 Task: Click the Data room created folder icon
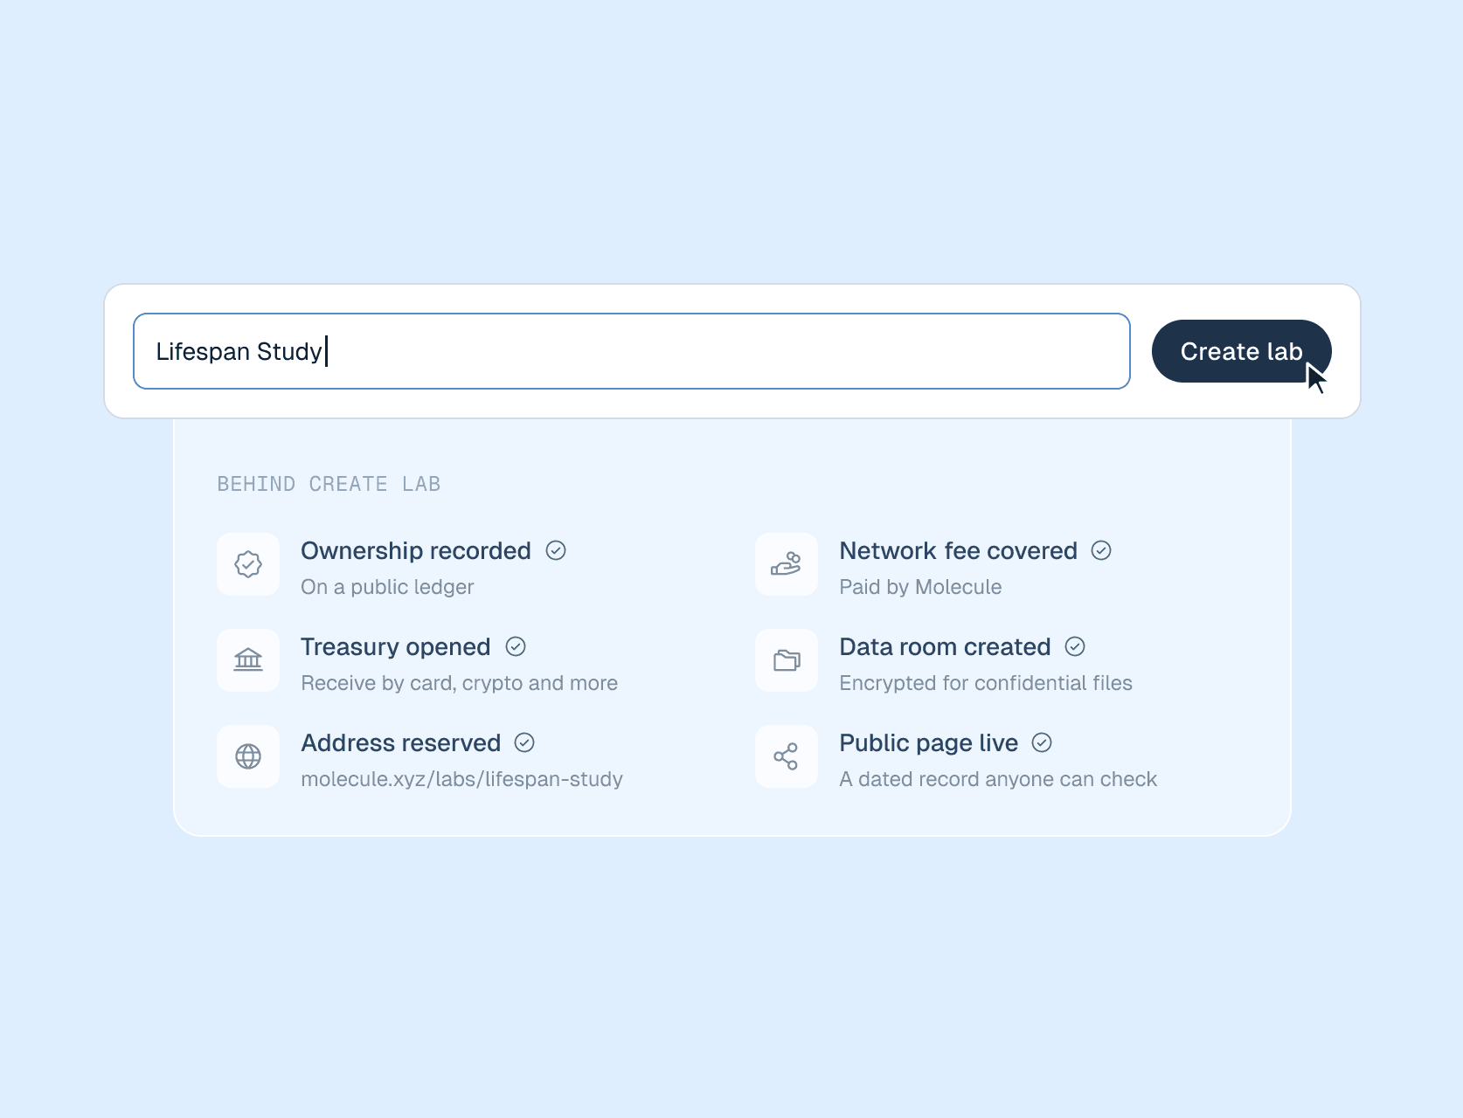click(787, 660)
